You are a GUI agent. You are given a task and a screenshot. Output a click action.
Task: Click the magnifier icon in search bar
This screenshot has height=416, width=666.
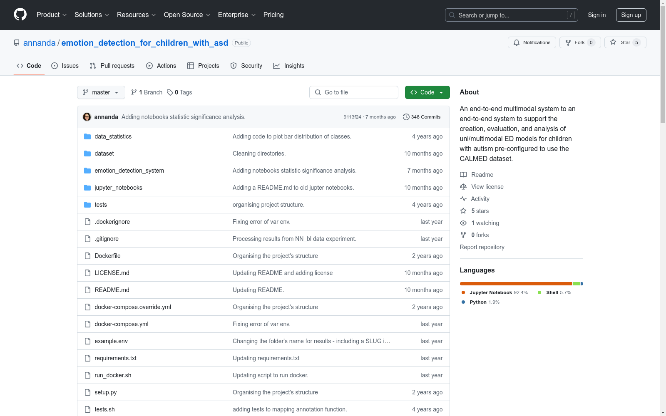pos(452,15)
